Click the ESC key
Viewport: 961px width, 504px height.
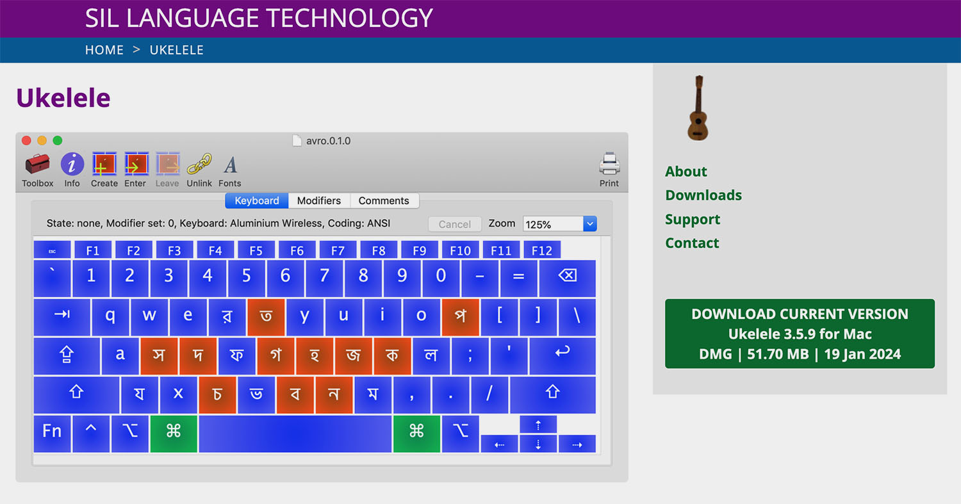(x=52, y=250)
